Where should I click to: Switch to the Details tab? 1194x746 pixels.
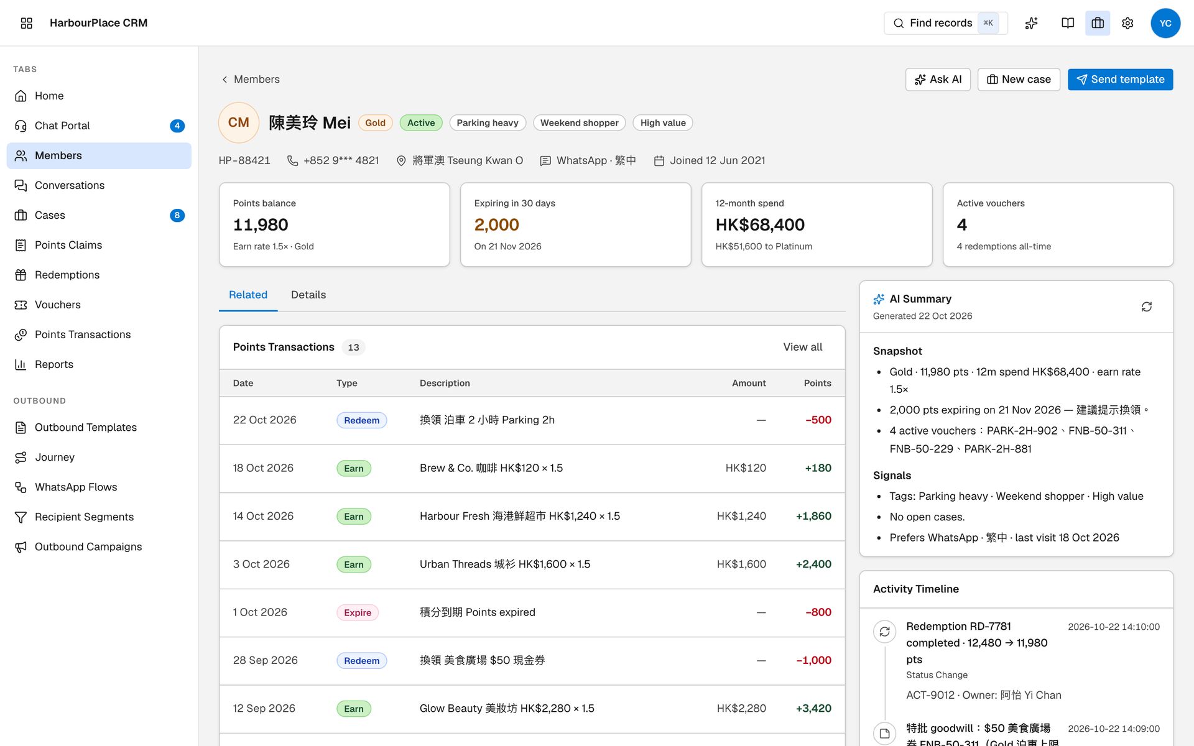pyautogui.click(x=308, y=295)
